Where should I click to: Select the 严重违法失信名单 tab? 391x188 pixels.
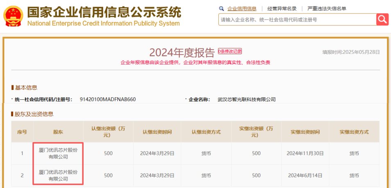click(x=327, y=8)
